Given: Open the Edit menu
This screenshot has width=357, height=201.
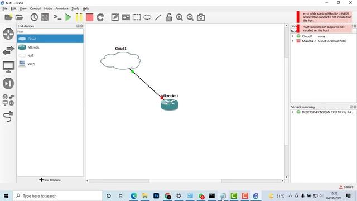Looking at the screenshot, I should coord(13,9).
